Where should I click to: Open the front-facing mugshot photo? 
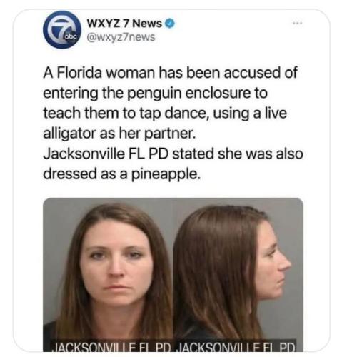pos(108,274)
